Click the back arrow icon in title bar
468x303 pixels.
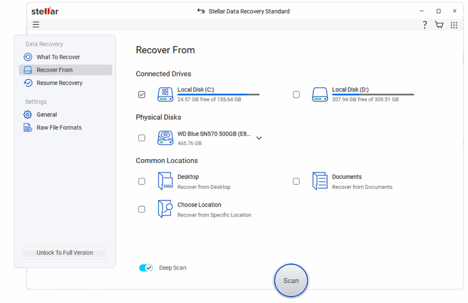tap(201, 11)
